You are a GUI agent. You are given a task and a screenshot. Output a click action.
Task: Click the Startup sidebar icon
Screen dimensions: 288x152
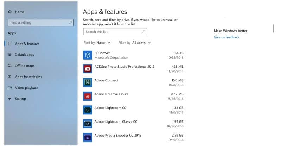click(x=9, y=98)
